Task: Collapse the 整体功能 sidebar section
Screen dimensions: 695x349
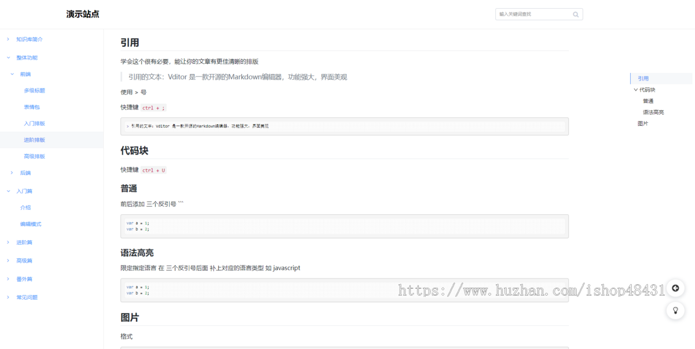Action: pyautogui.click(x=8, y=58)
